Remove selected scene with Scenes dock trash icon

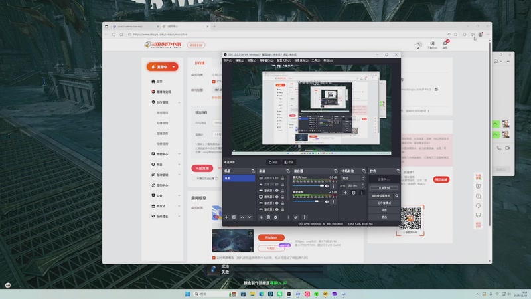pos(234,217)
